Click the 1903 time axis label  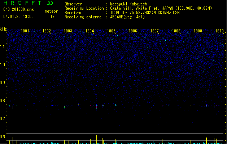pos(68,31)
